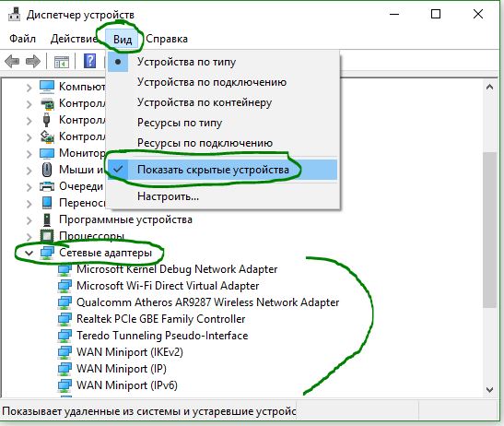This screenshot has width=504, height=426.
Task: Choose Ресурсы по типу view
Action: coord(222,123)
